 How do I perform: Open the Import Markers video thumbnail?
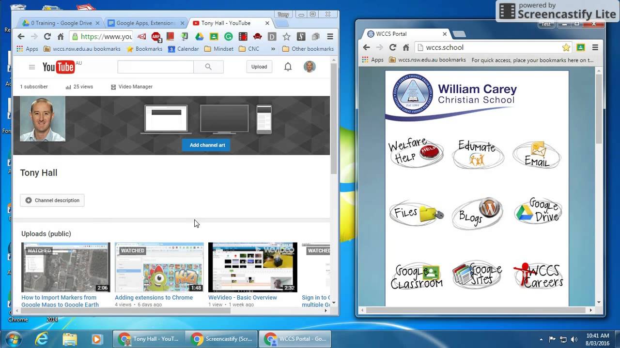(x=66, y=267)
